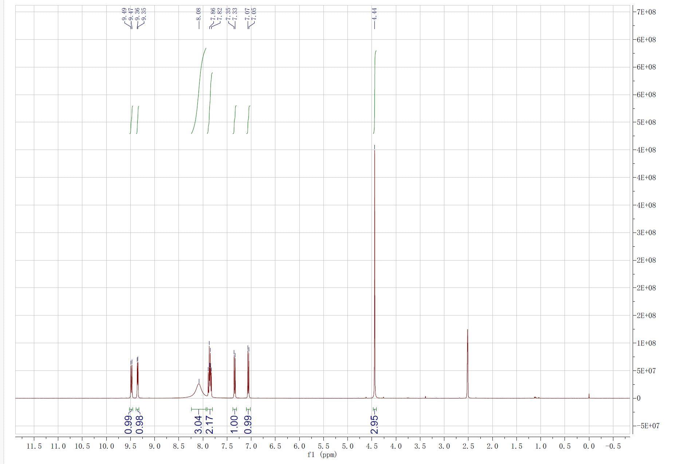Select the 3.04 integral value label
Image resolution: width=676 pixels, height=464 pixels.
[x=199, y=425]
